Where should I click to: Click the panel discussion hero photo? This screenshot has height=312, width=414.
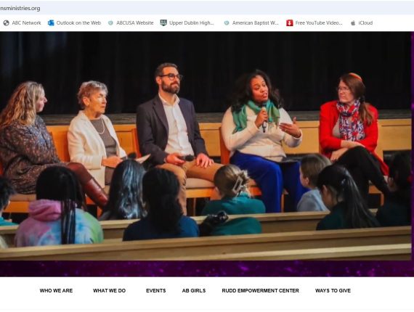[206, 146]
